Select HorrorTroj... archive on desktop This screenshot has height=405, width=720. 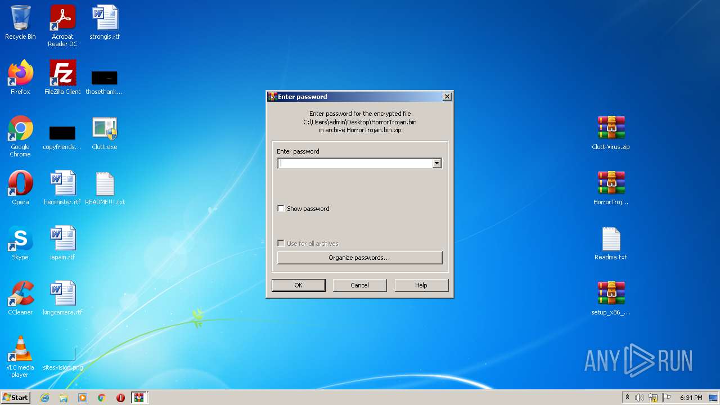pos(611,188)
